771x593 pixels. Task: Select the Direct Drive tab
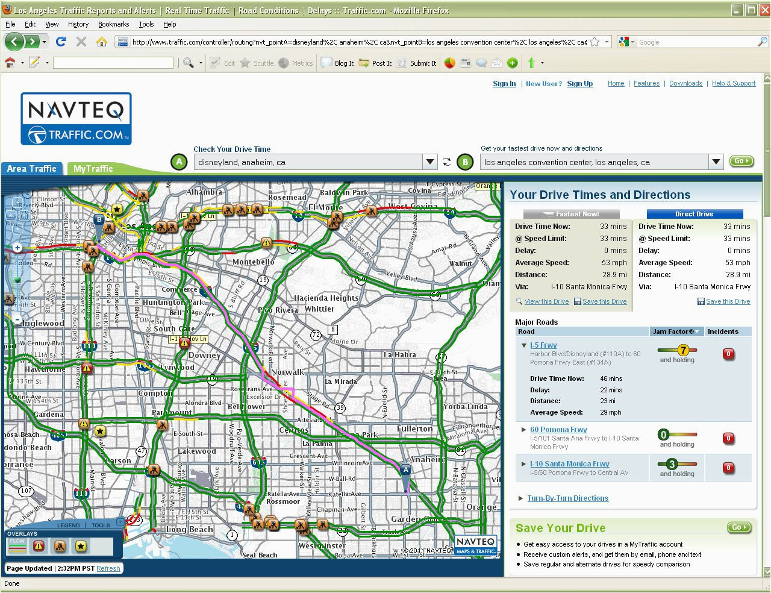695,214
